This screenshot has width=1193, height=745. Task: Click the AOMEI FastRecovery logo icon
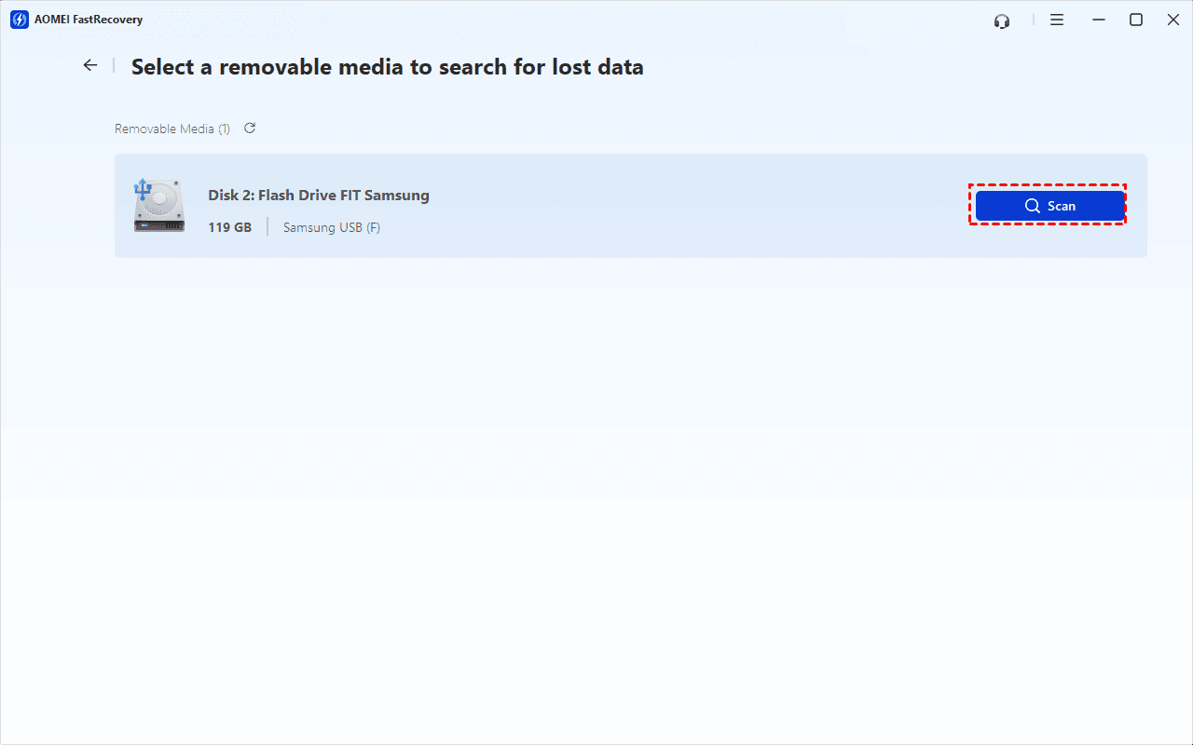(x=19, y=20)
